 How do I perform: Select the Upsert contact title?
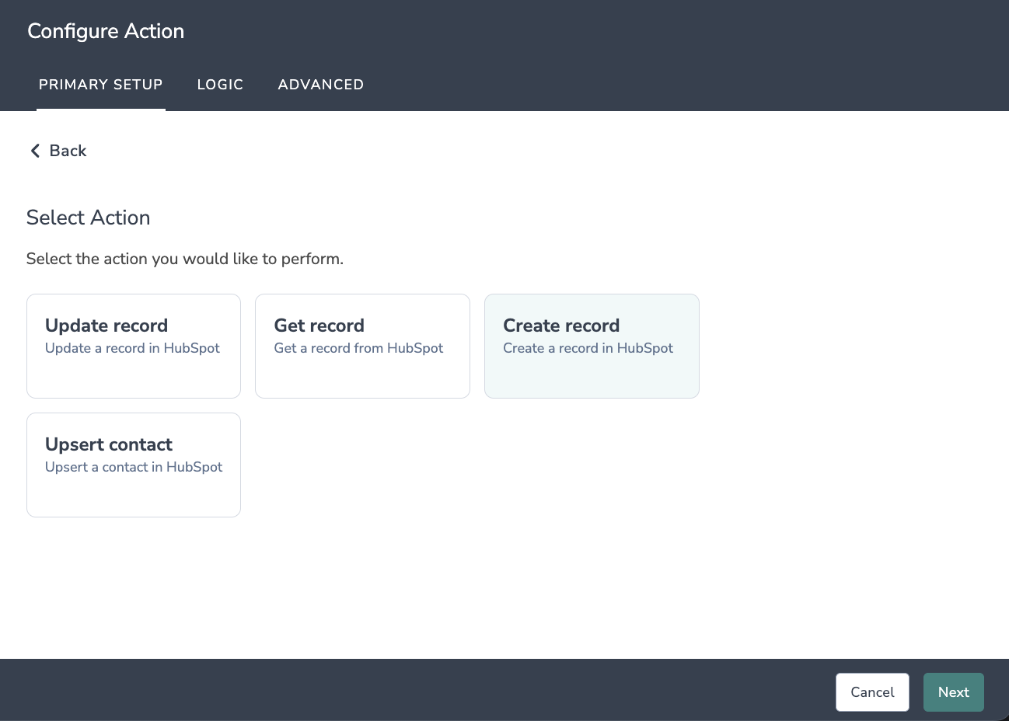coord(109,444)
